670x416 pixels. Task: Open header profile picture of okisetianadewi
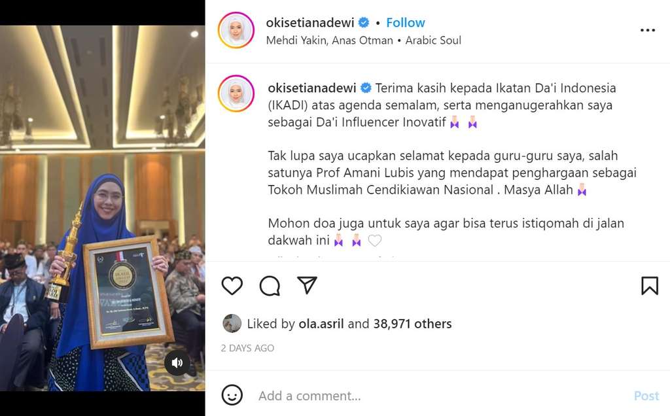[x=236, y=30]
